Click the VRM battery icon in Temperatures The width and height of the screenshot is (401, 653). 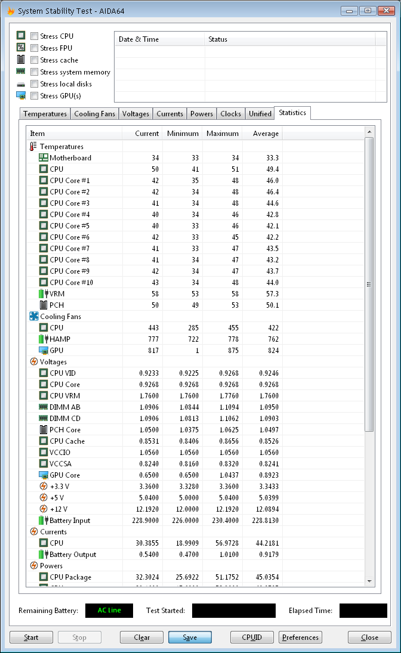[x=44, y=293]
